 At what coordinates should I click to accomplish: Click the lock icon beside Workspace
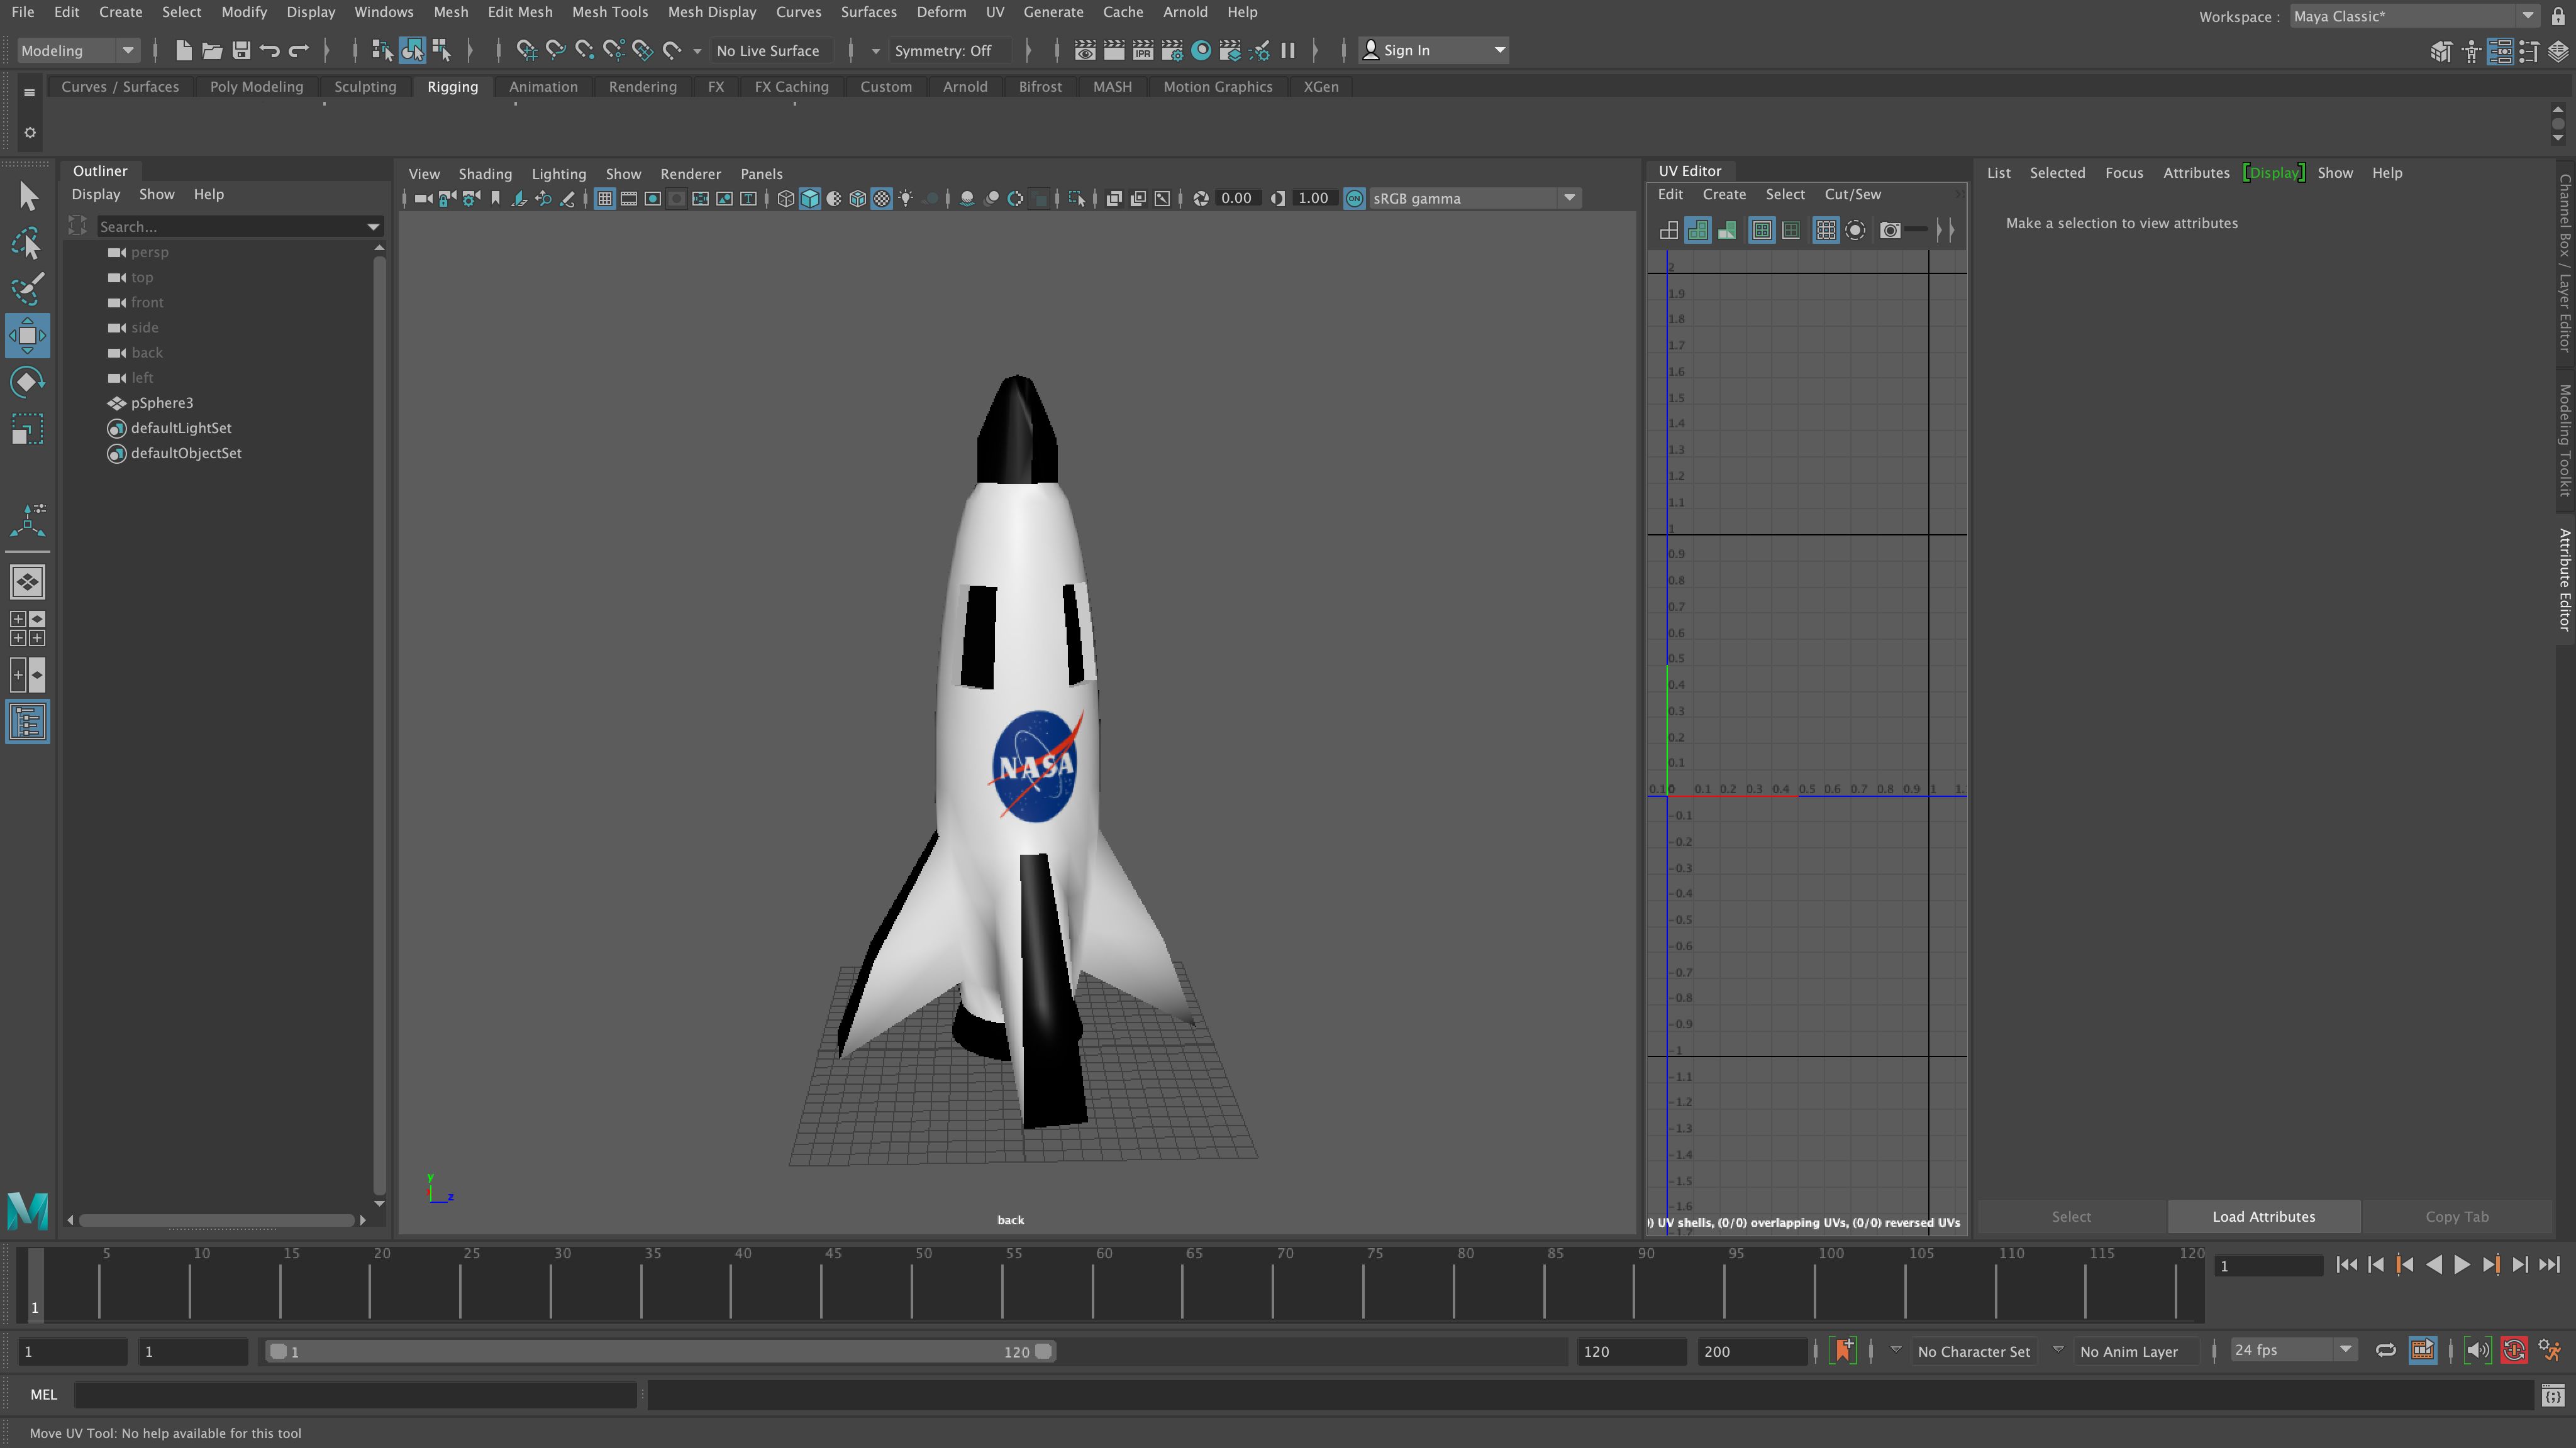pyautogui.click(x=2559, y=16)
